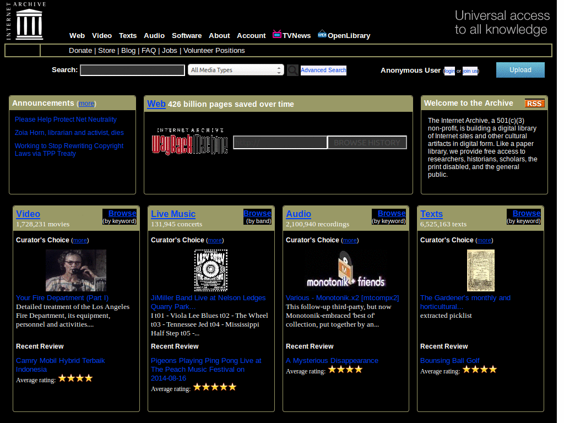Click the TVNews television icon
Screen dimensions: 564x423
coord(276,34)
